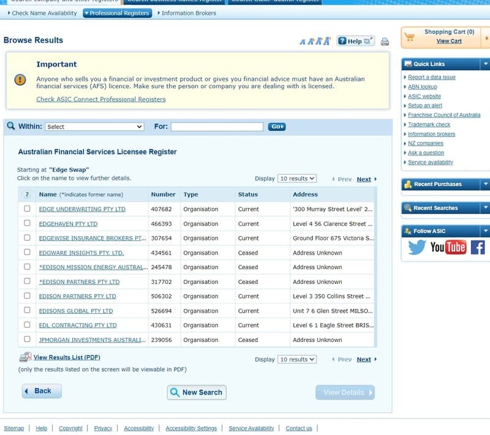Open Setup an alert link
This screenshot has height=435, width=490.
(x=424, y=105)
